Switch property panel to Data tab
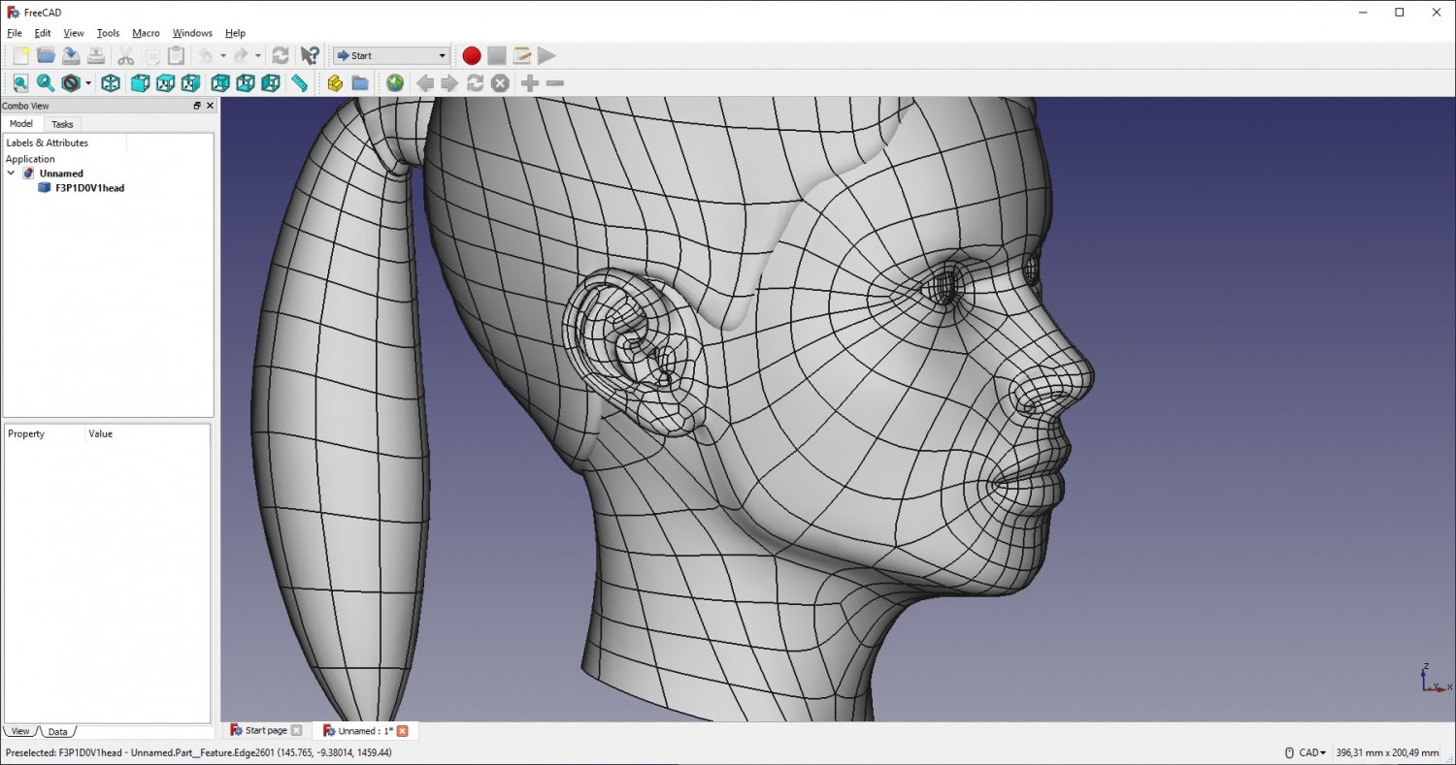Screen dimensions: 1456x765 pyautogui.click(x=57, y=731)
